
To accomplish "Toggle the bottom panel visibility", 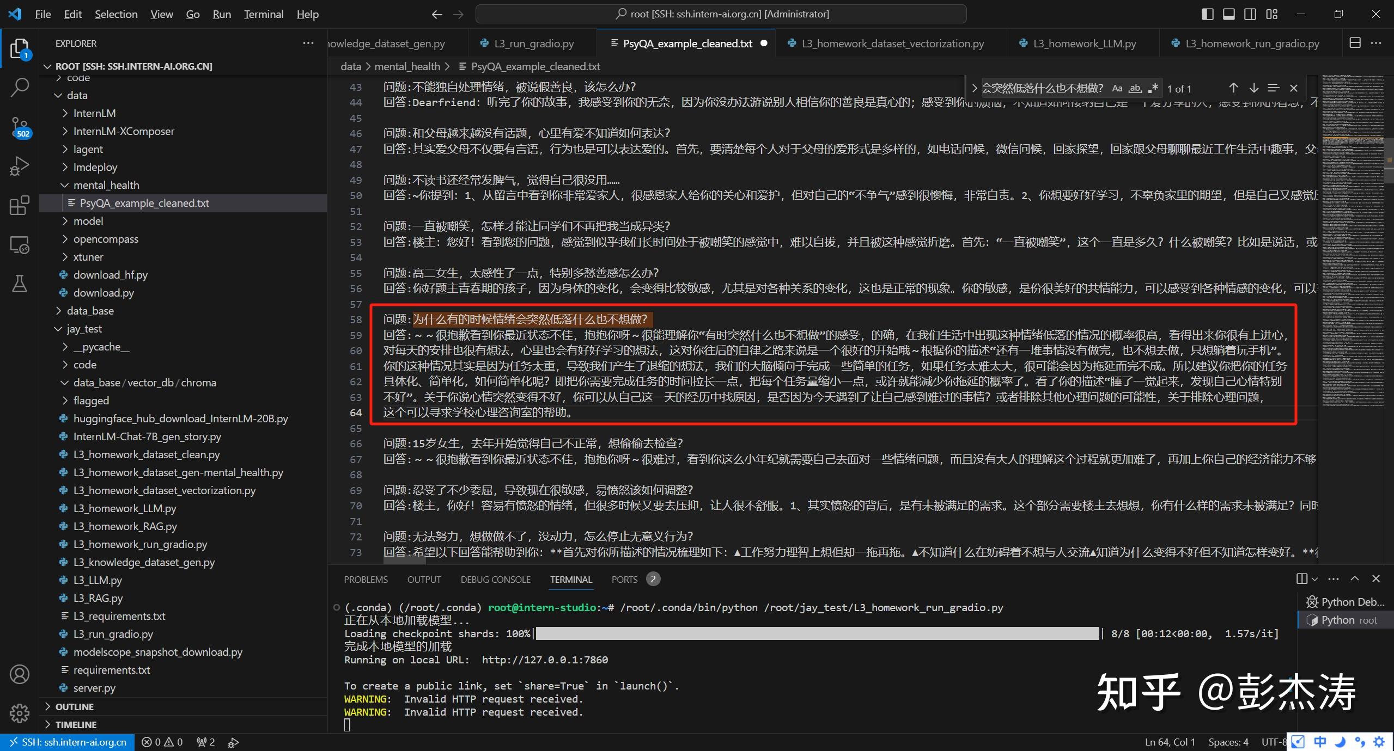I will coord(1229,14).
